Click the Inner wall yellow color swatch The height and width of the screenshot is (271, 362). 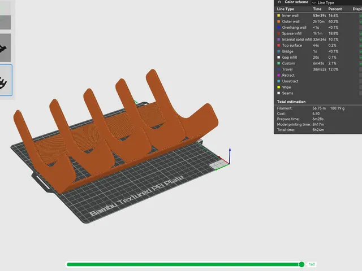[x=279, y=15]
